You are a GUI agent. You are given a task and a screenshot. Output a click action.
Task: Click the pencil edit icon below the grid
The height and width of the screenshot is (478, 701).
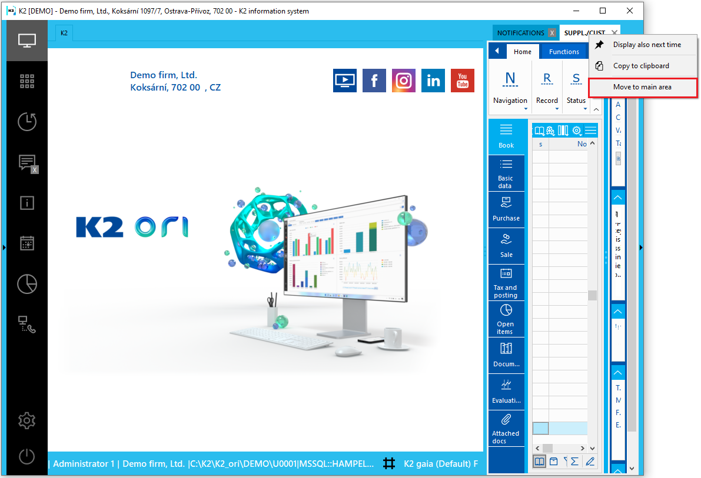tap(590, 462)
